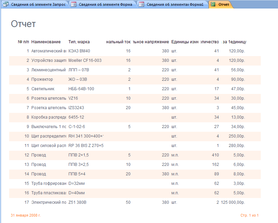The image size is (278, 223).
Task: Click the Светильник name cell
Action: point(43,89)
